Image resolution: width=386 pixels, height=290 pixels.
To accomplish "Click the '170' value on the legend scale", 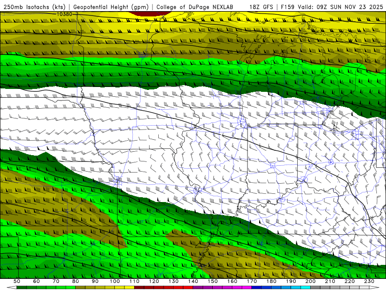I will click(252, 281).
